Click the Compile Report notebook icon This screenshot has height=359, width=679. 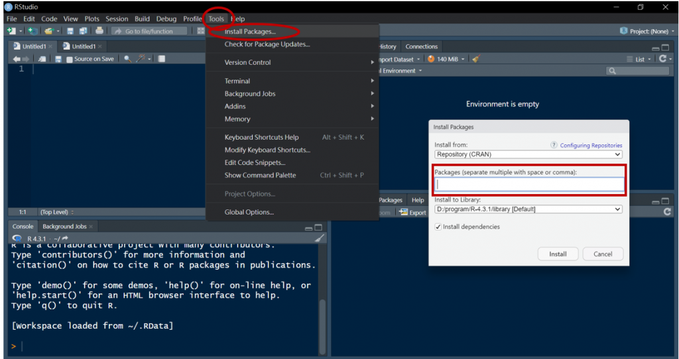[x=162, y=59]
